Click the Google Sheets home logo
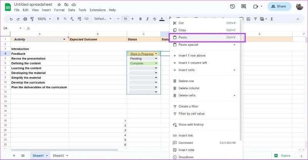Viewport: 308px width, 160px height. point(8,7)
